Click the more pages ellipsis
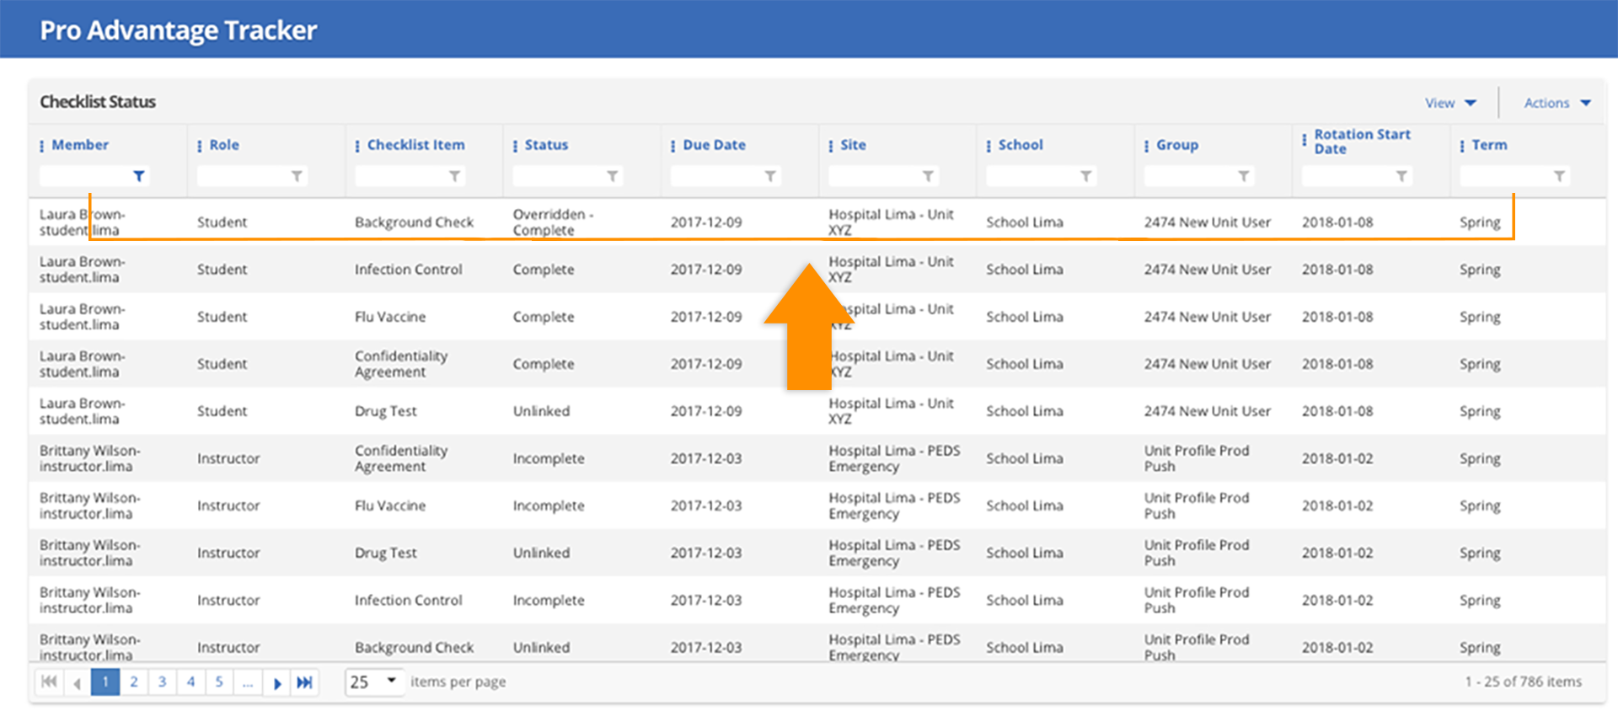 248,682
